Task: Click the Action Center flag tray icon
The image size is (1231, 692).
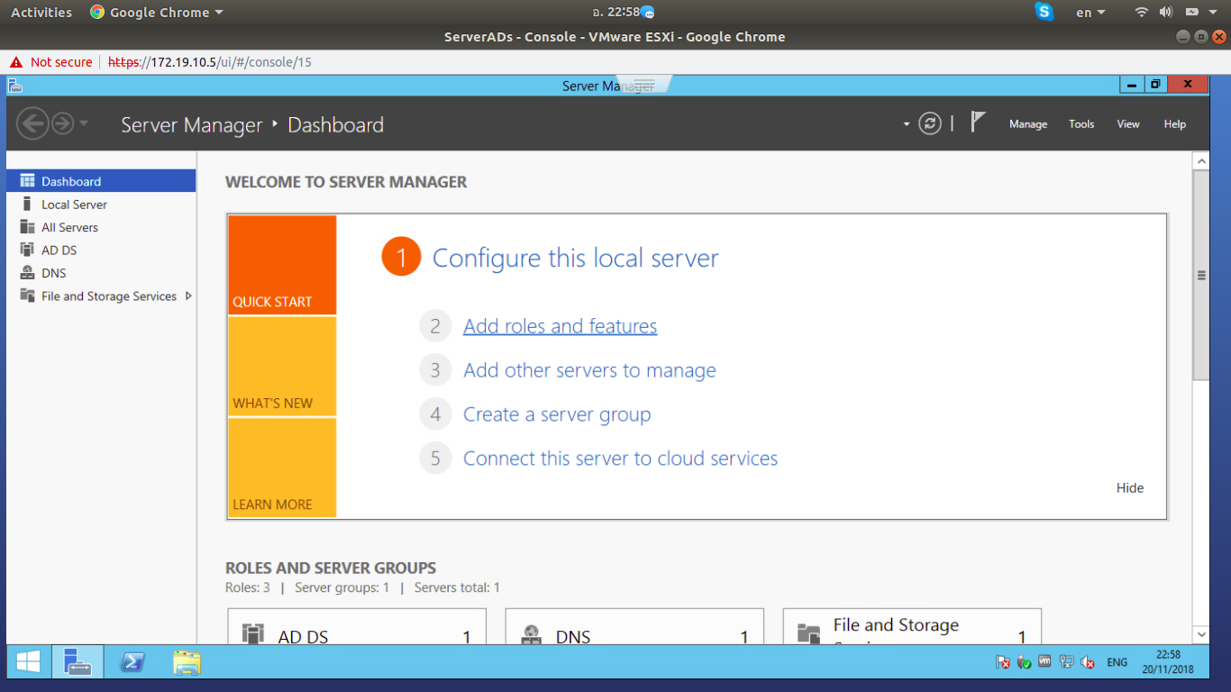Action: [1003, 662]
